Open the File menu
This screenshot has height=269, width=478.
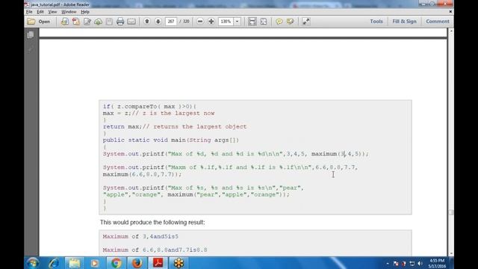pyautogui.click(x=29, y=12)
